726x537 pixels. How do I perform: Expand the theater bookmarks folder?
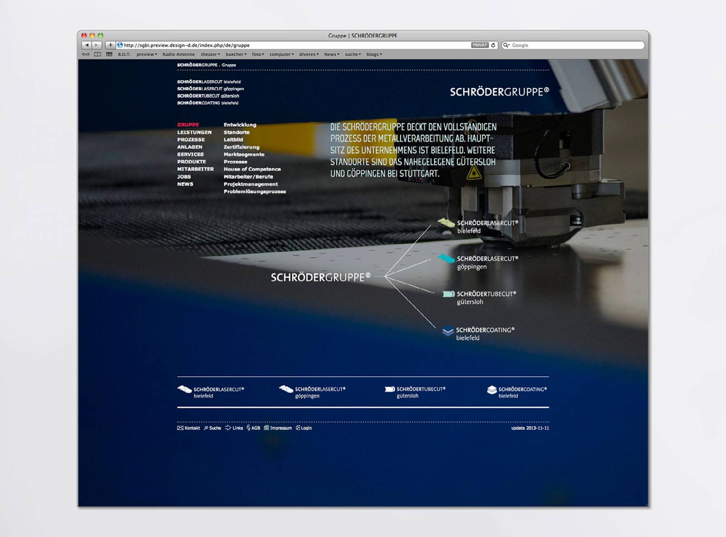click(211, 54)
